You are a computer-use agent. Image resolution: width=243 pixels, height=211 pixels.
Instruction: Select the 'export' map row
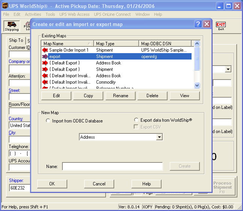(116, 57)
